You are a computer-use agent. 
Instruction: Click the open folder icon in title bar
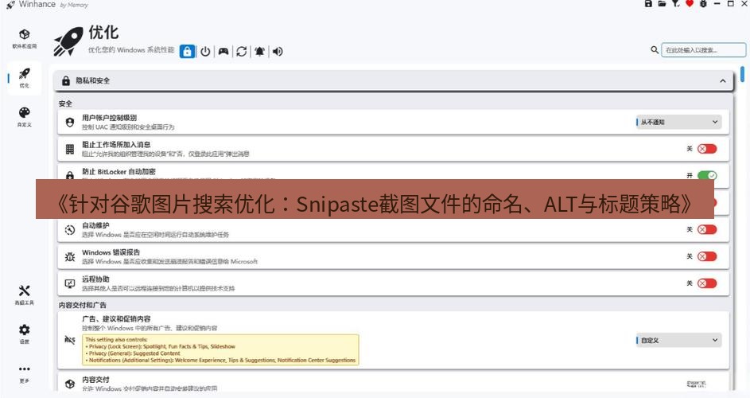[x=662, y=3]
